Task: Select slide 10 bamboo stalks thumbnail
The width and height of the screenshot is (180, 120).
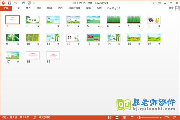Action: (x=33, y=37)
